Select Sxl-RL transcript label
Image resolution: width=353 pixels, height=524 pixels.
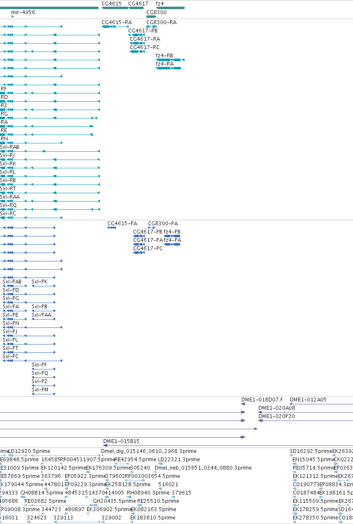click(7, 172)
